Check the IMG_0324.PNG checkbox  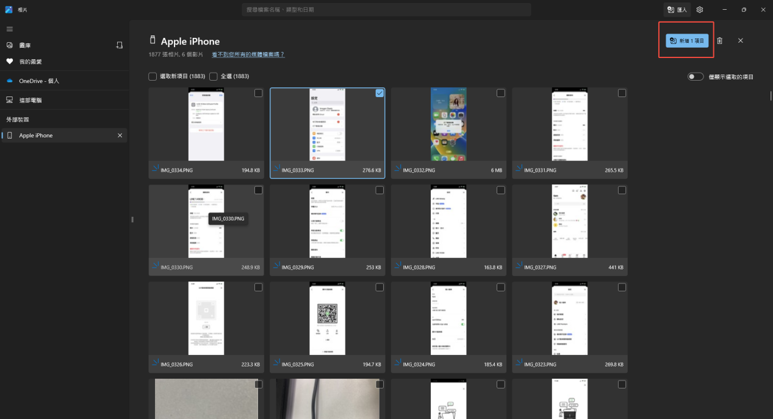coord(501,287)
